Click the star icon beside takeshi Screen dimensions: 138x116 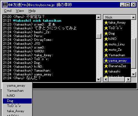click(x=106, y=72)
